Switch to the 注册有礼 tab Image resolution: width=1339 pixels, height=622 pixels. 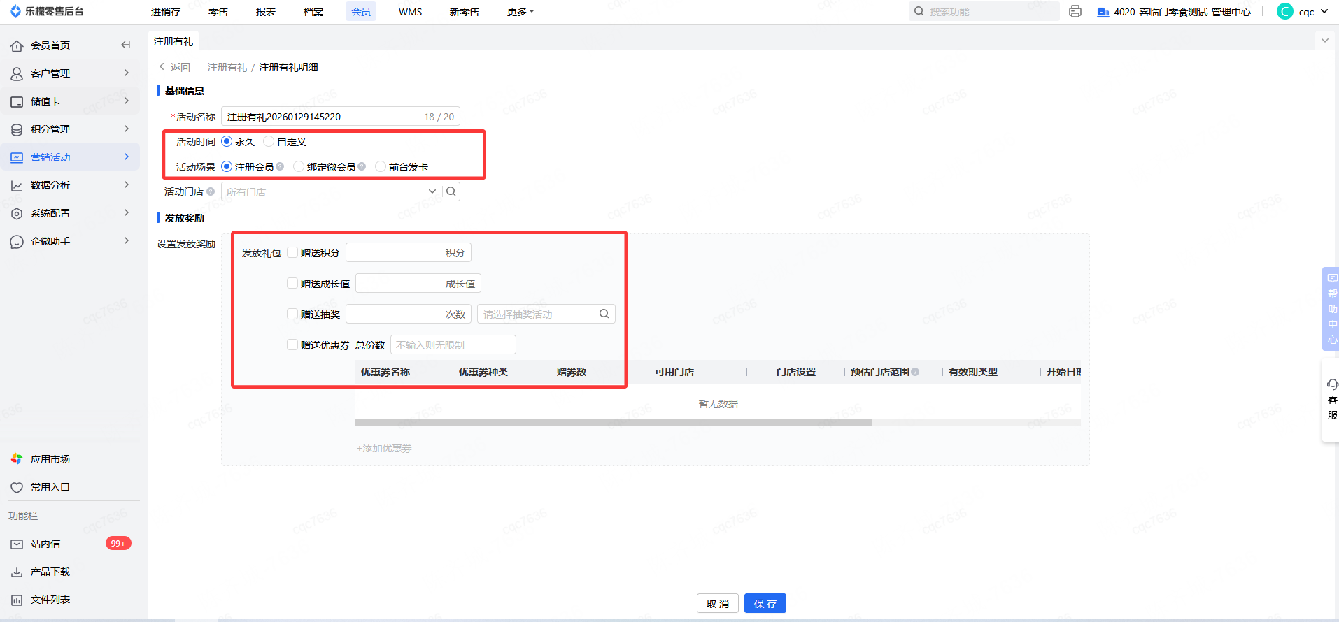pos(173,41)
